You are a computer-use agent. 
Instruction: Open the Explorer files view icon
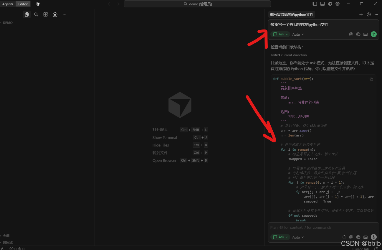pos(27,14)
